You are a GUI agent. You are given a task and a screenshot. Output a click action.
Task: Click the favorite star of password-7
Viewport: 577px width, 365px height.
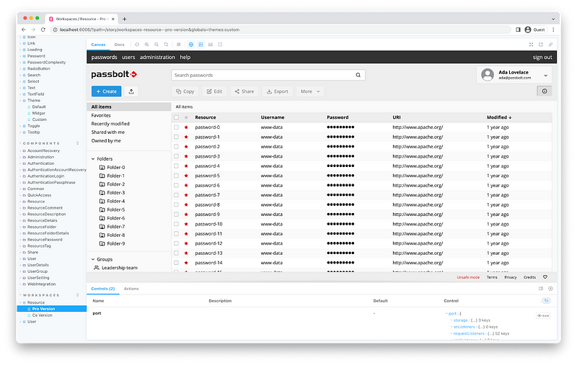pos(186,195)
